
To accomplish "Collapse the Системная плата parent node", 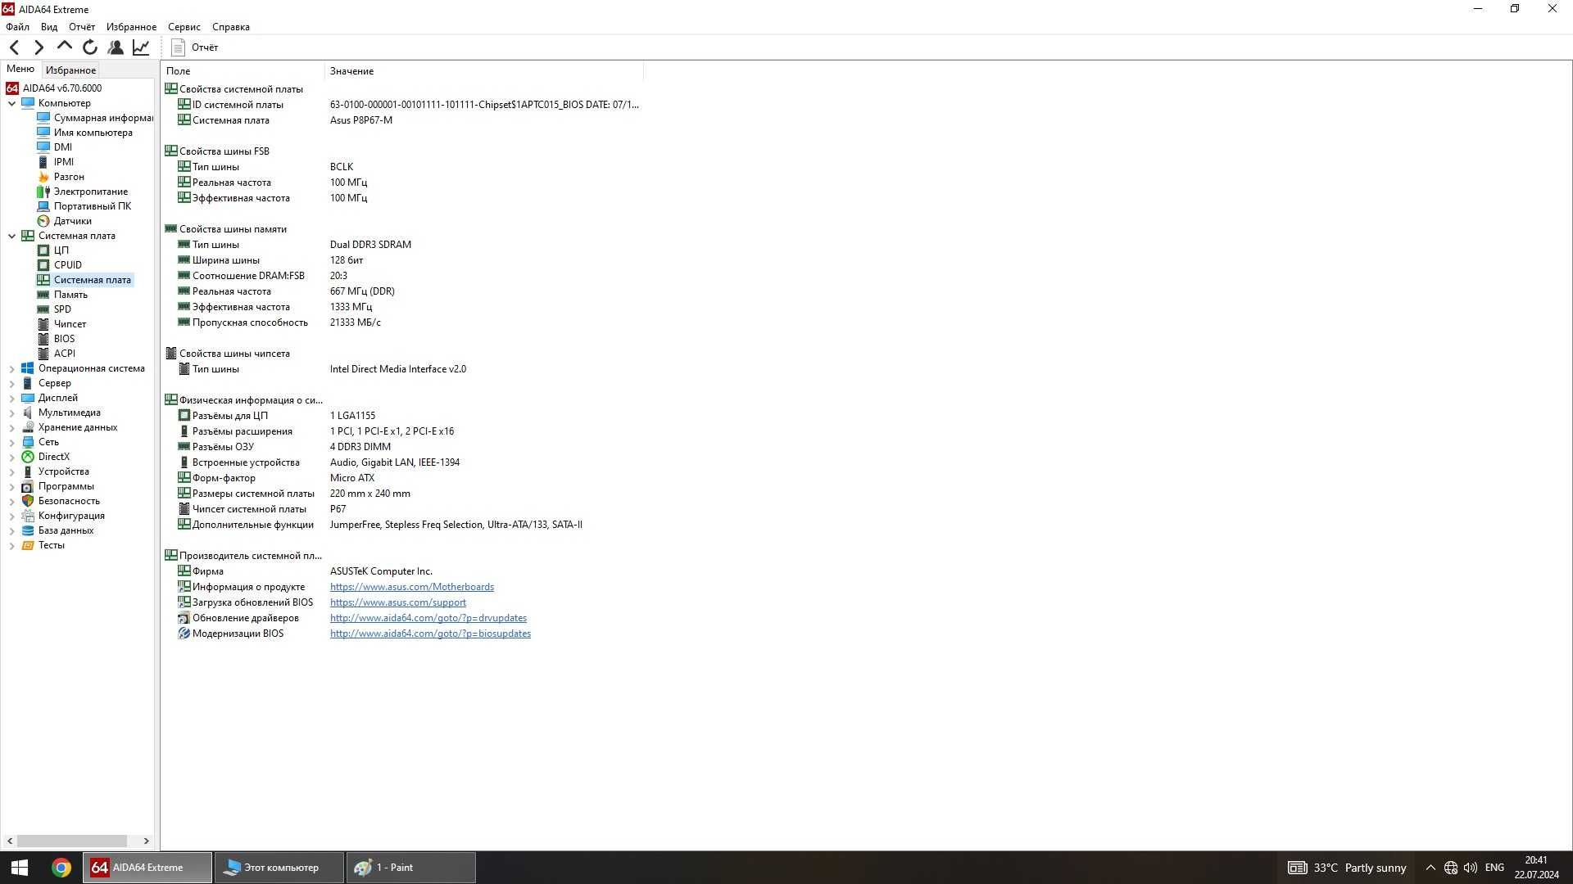I will (11, 236).
